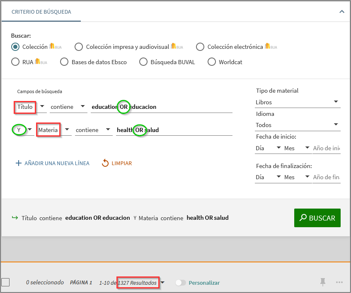351x293 pixels.
Task: Click the BUA logo next to Colección electrónica
Action: (x=271, y=46)
